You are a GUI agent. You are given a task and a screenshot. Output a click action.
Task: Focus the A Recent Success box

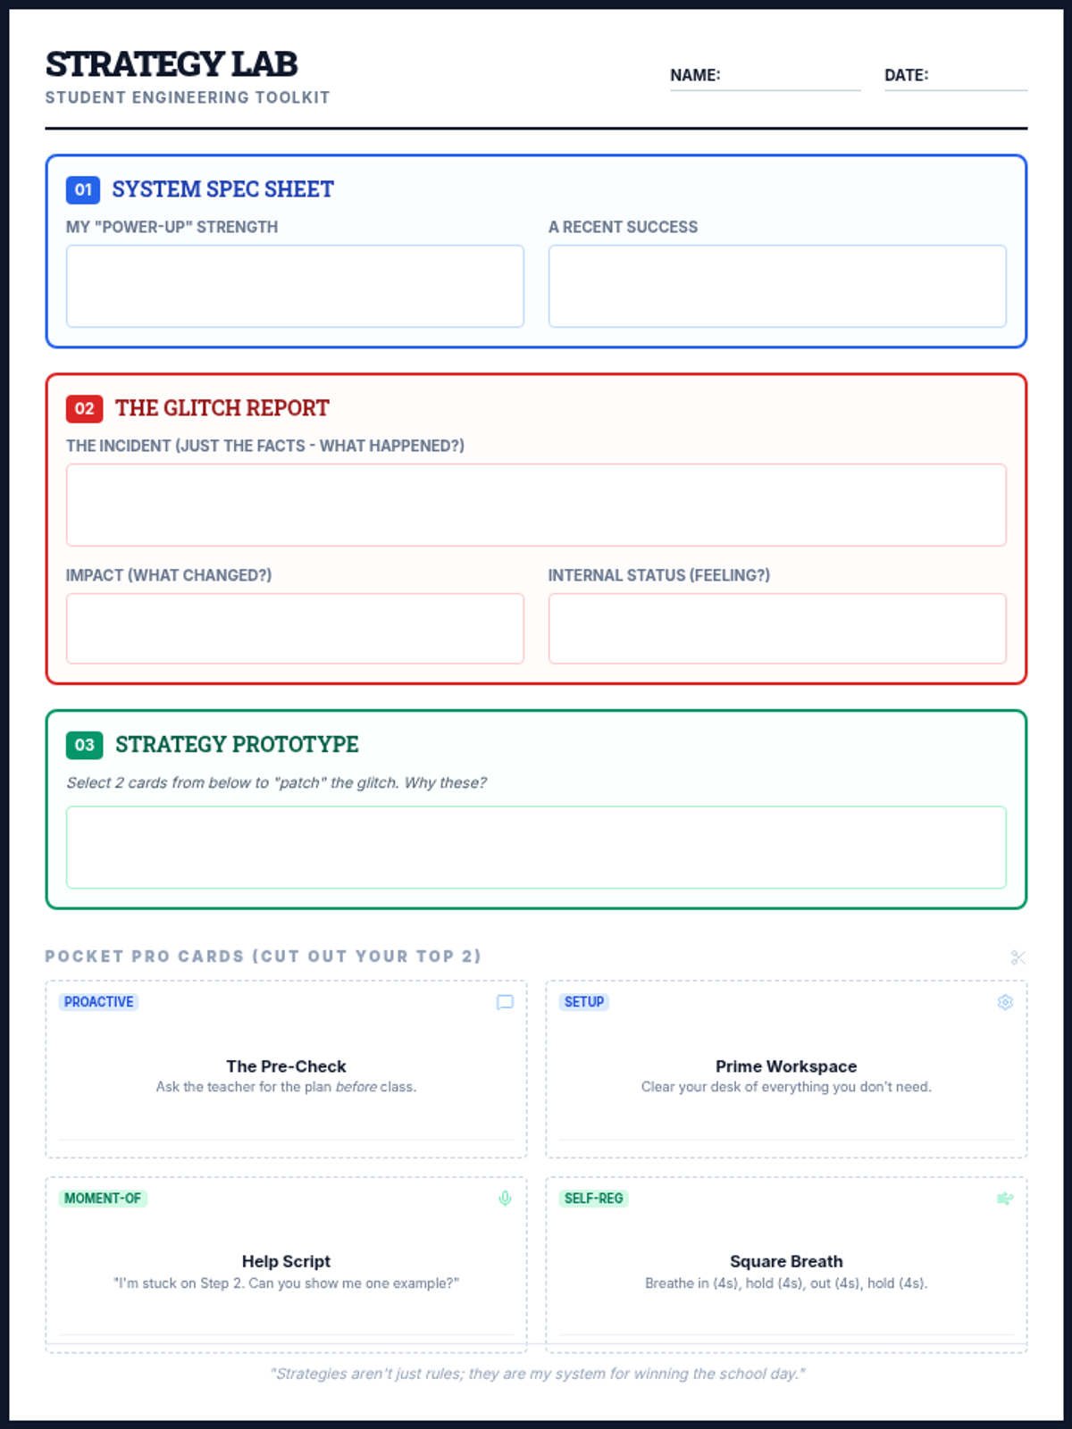pos(777,287)
